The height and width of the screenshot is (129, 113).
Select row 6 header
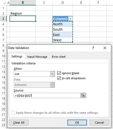[3, 35]
